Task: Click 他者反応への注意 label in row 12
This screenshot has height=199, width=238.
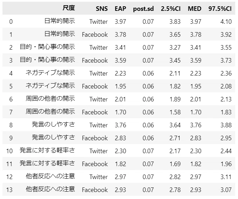Action: [50, 176]
